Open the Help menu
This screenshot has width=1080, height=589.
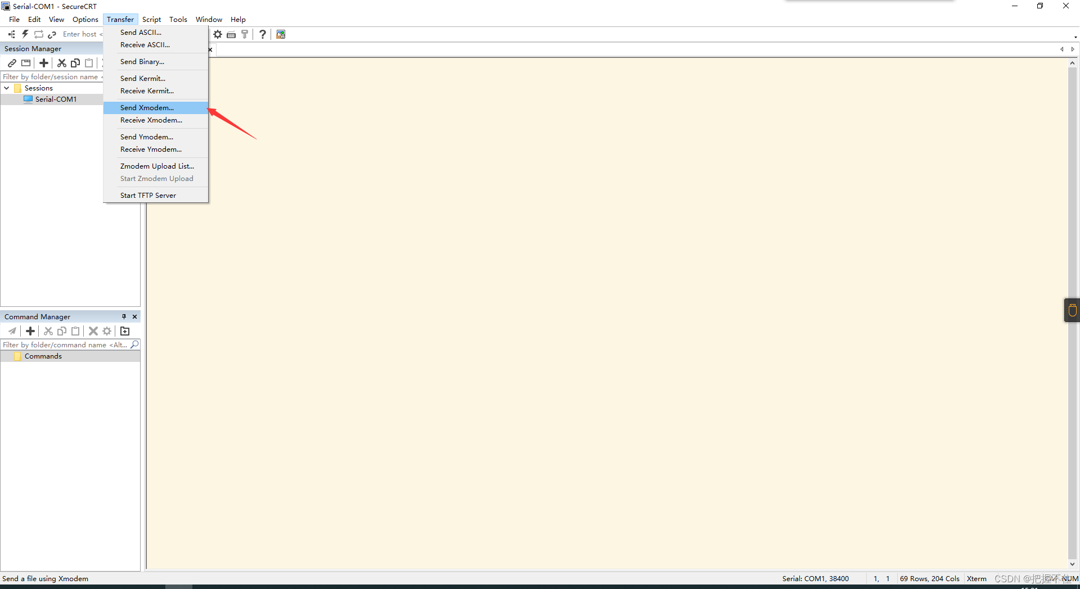coord(238,19)
